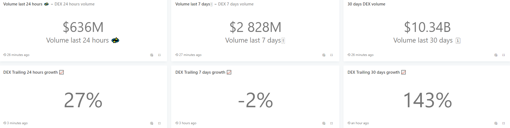Click the "DEX Trailing 7 days growth" title
Screen dimensions: 510x128
click(x=200, y=72)
